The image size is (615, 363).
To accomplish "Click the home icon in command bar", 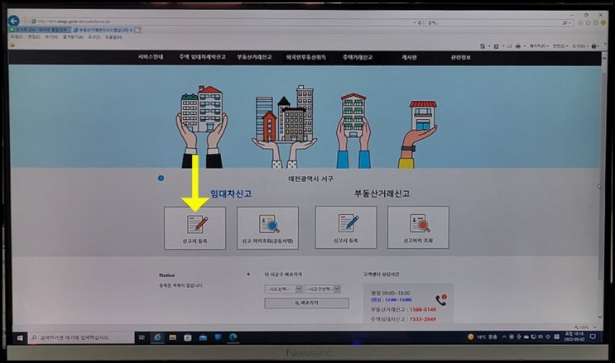I will pos(483,46).
